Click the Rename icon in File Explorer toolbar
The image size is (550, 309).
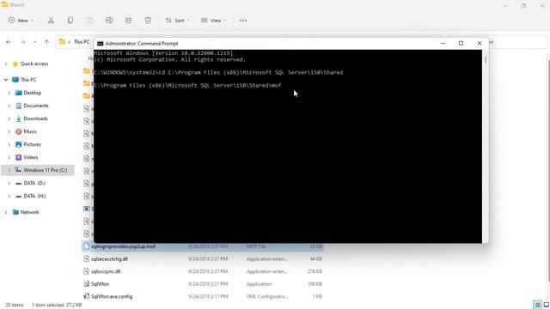[109, 21]
